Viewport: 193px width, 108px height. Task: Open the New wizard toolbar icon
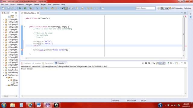tap(3, 8)
